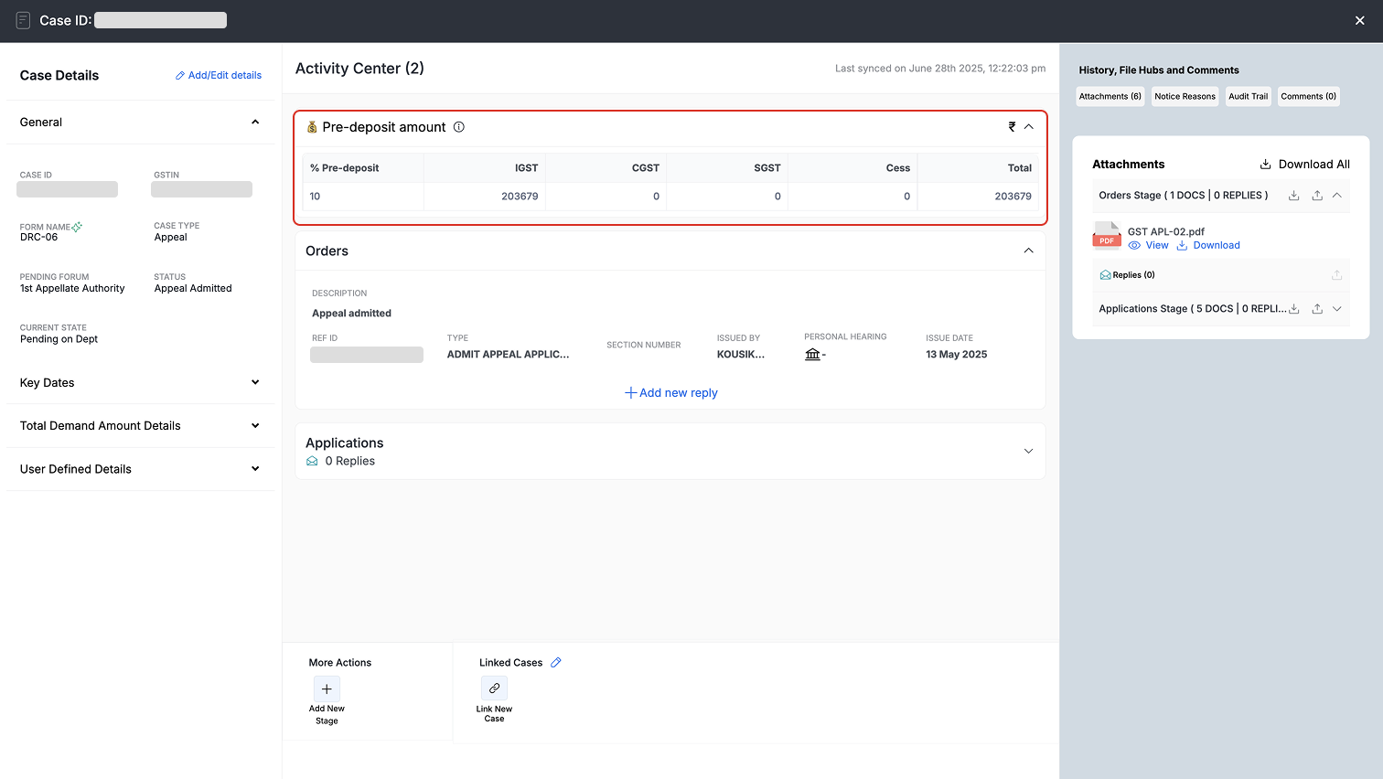
Task: Click Pending on Dept current state
Action: pyautogui.click(x=59, y=338)
